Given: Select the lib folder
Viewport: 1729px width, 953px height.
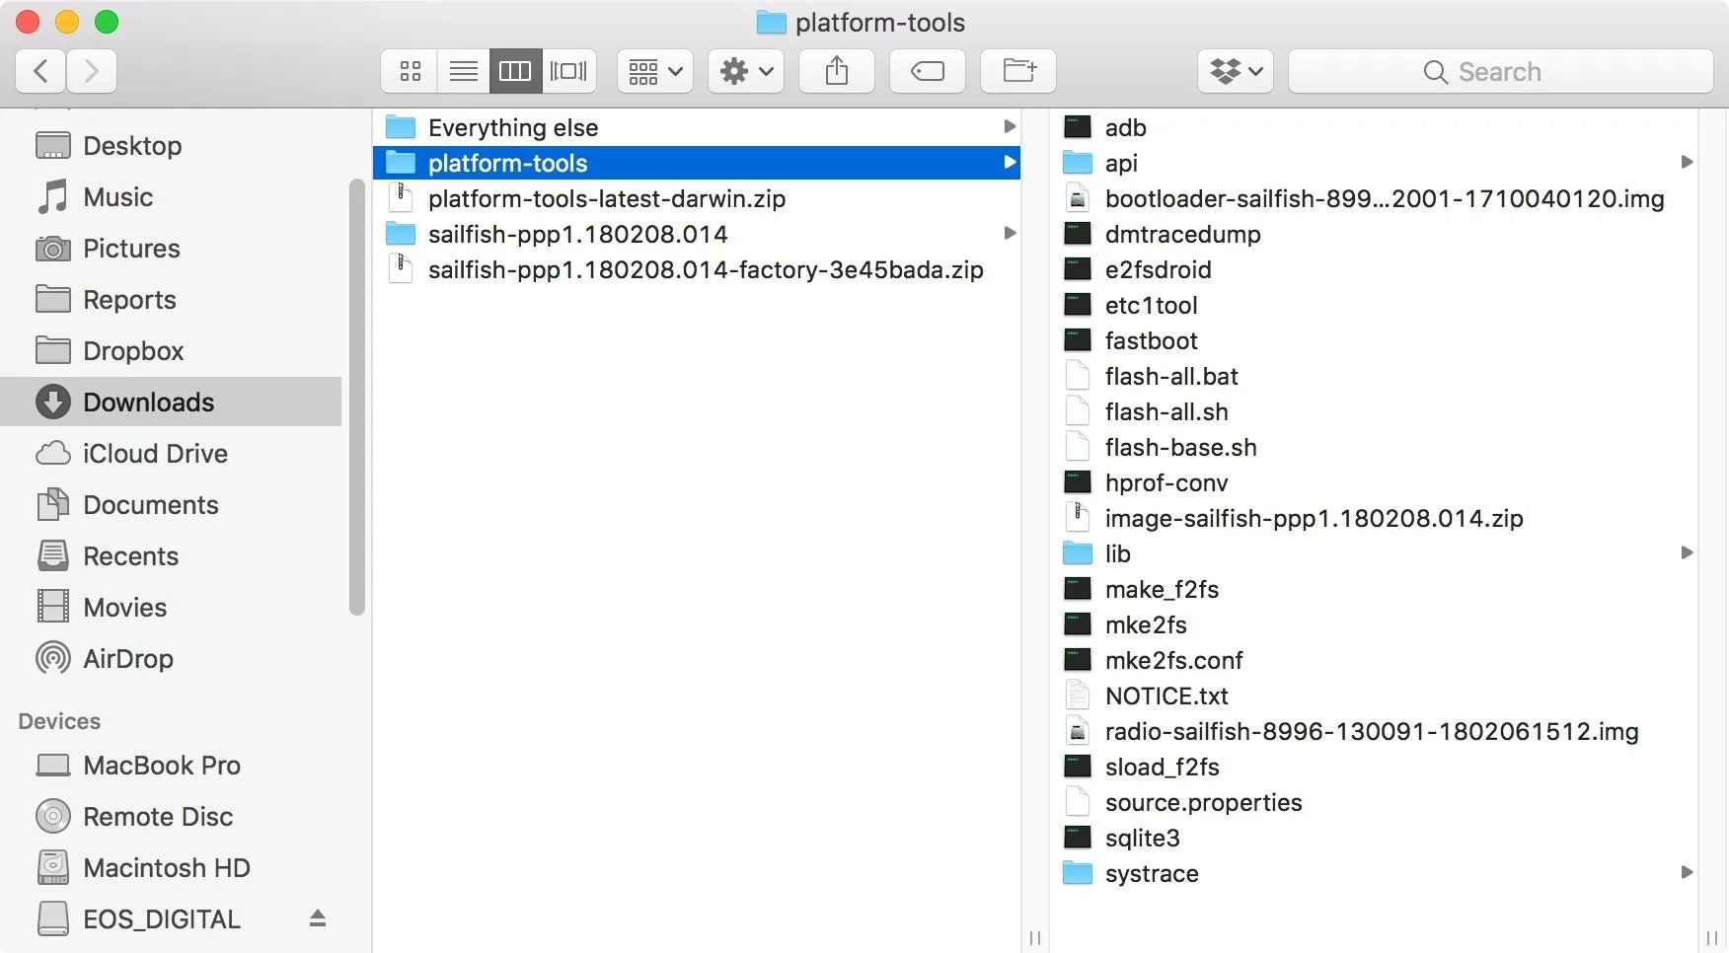Looking at the screenshot, I should click(x=1374, y=553).
